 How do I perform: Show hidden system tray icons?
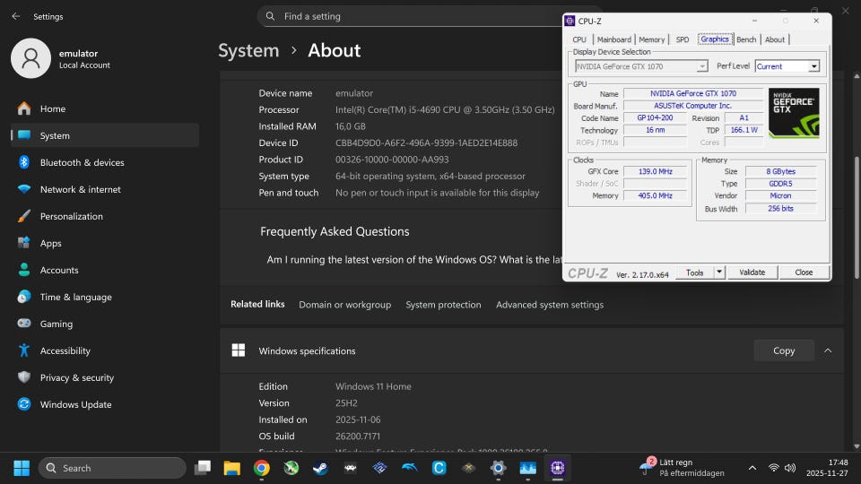point(752,468)
